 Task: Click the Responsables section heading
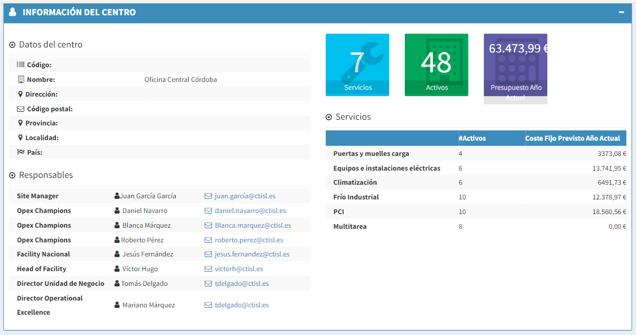pyautogui.click(x=46, y=175)
